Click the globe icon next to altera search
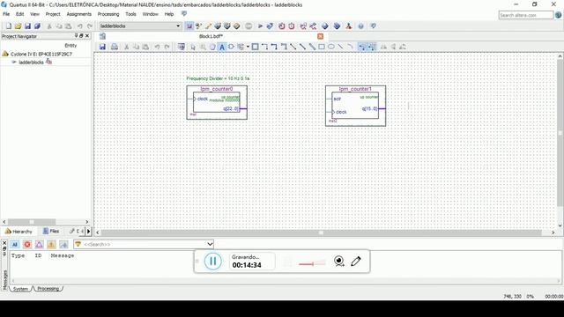 click(558, 15)
